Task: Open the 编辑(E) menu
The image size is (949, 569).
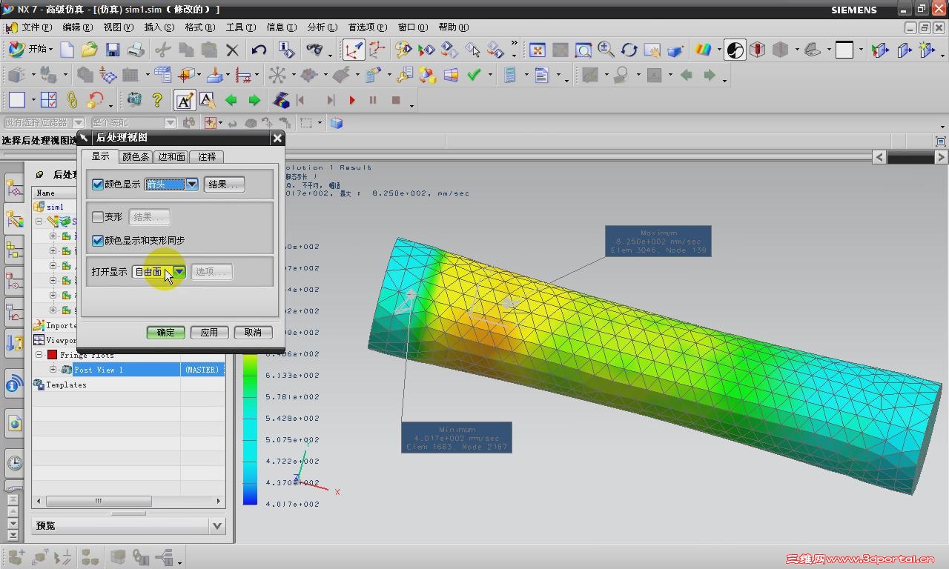Action: 78,27
